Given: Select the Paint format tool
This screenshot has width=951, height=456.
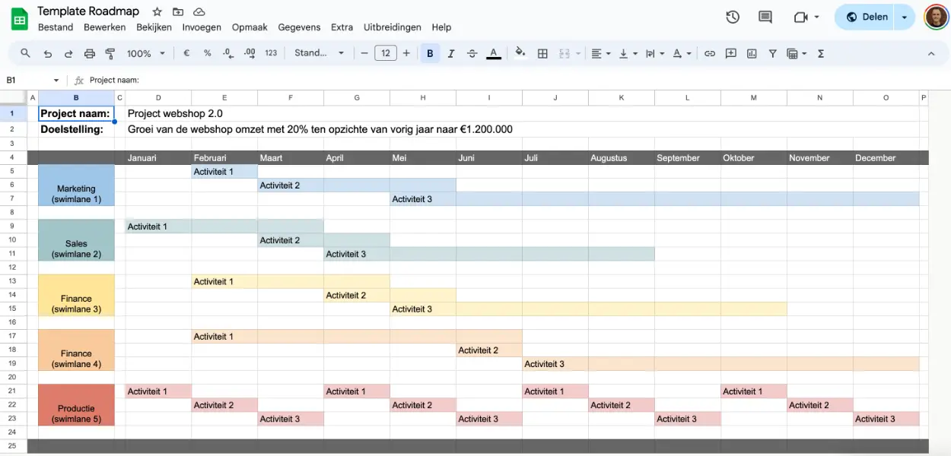Looking at the screenshot, I should (110, 53).
